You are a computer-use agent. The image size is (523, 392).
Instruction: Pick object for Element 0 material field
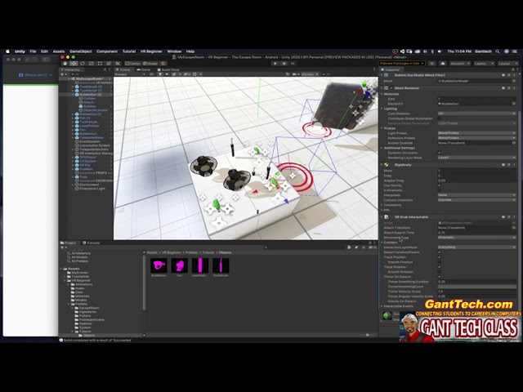514,104
